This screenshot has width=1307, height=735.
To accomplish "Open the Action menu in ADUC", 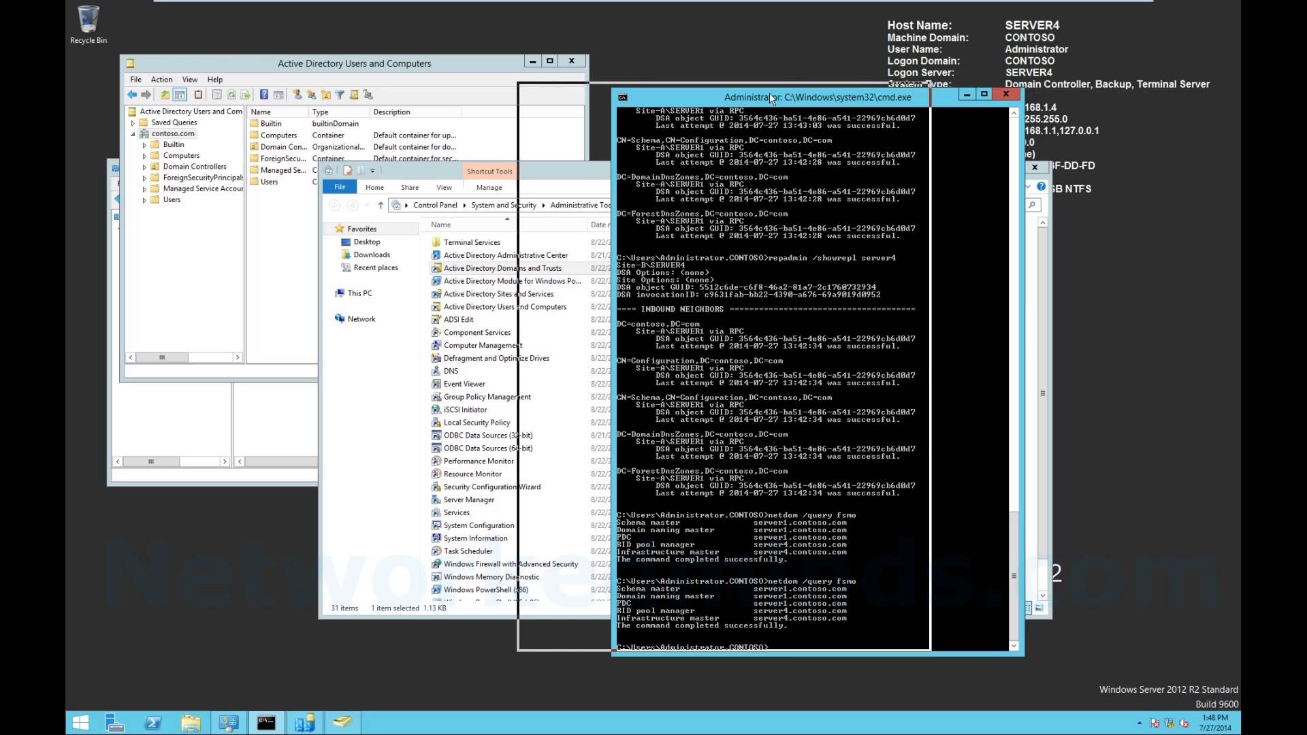I will [x=161, y=80].
